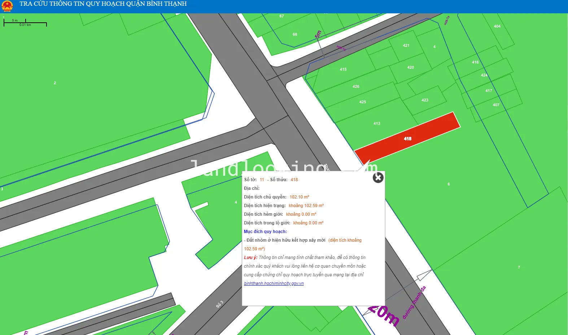Click the large parcel labeled 2
568x335 pixels.
pyautogui.click(x=55, y=83)
